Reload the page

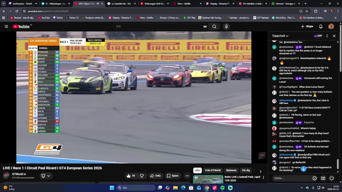pyautogui.click(x=17, y=11)
